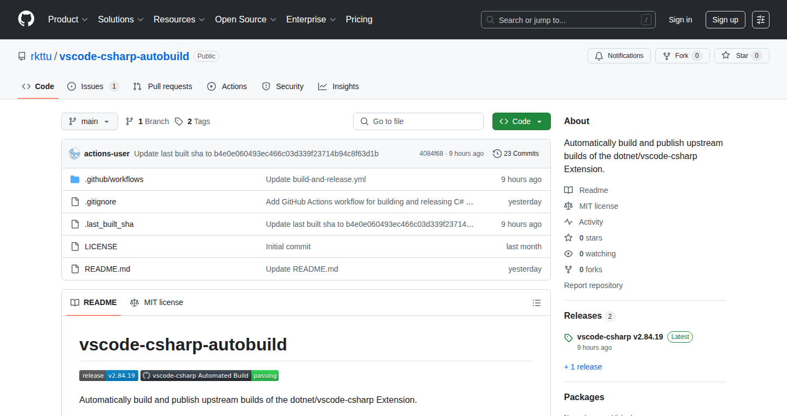View the 1 Branch link
This screenshot has width=787, height=416.
pyautogui.click(x=148, y=121)
